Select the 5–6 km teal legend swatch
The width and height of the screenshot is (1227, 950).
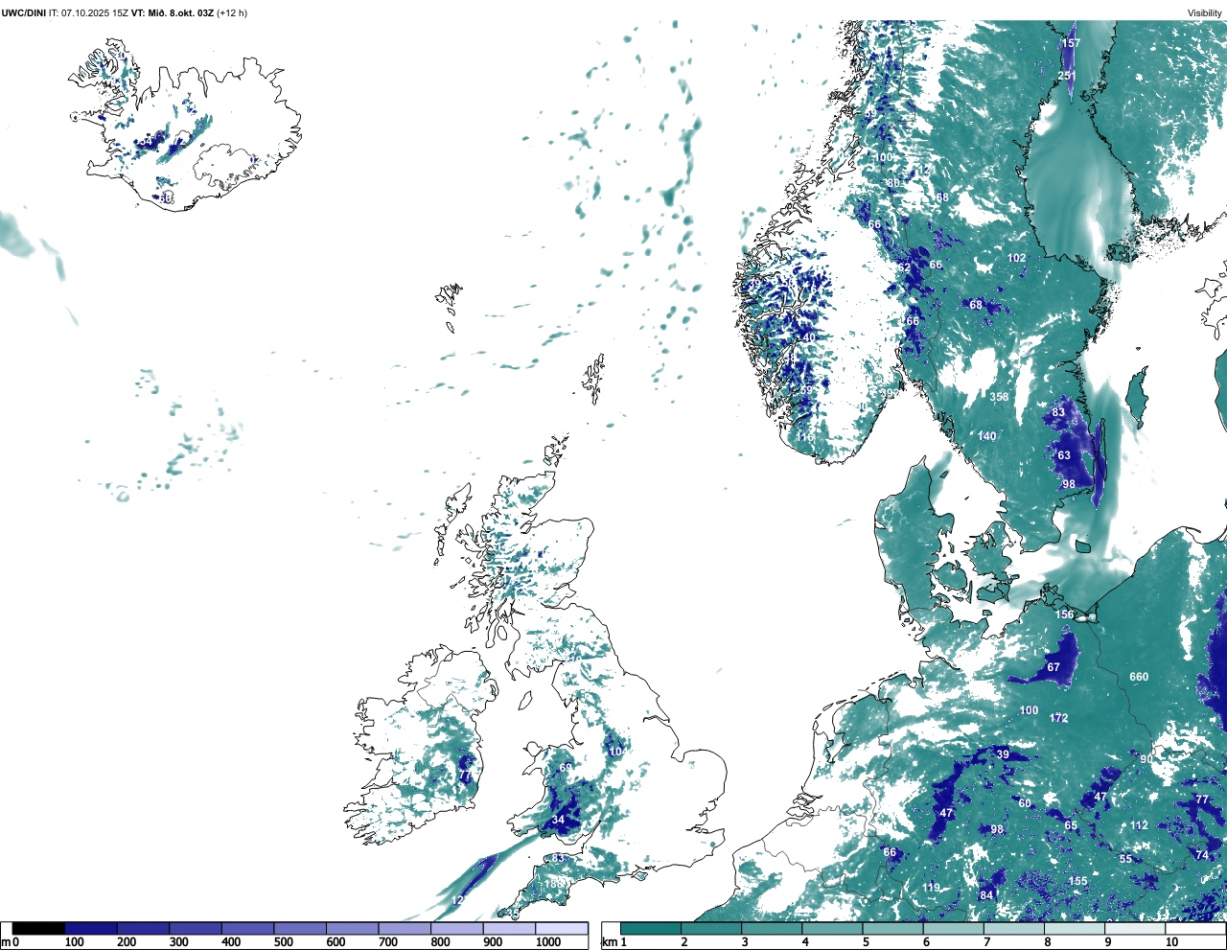tap(893, 928)
